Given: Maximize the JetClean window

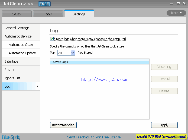Looking at the screenshot, I should pyautogui.click(x=178, y=3).
